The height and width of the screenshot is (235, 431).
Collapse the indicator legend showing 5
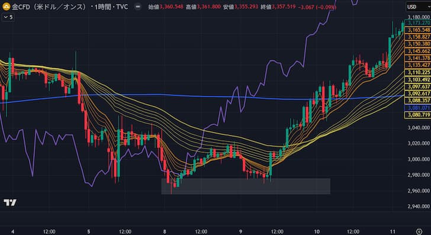(x=8, y=17)
